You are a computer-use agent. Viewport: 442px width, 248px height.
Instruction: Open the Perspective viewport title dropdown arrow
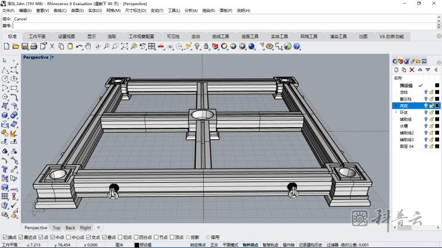(x=52, y=57)
